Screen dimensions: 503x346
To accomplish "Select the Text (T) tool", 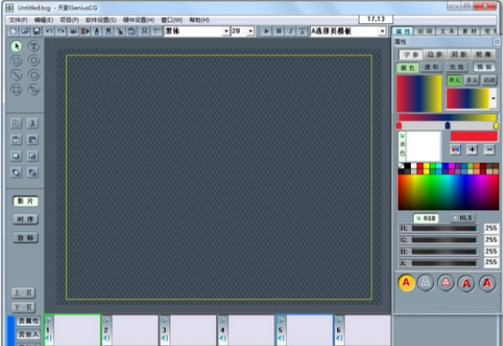I will click(x=34, y=46).
